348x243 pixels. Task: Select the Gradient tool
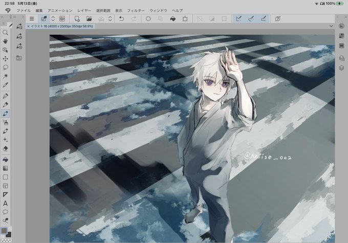[5, 168]
